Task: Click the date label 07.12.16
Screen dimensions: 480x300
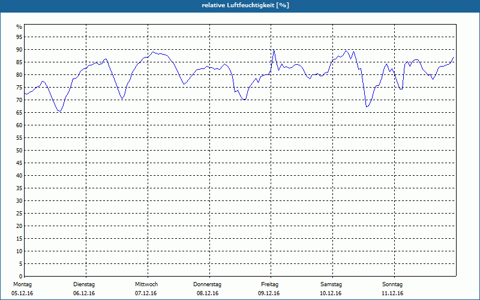Action: pos(146,293)
